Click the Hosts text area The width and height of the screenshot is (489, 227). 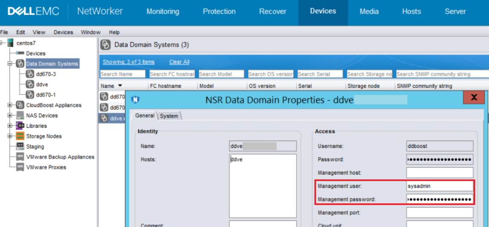tap(263, 186)
